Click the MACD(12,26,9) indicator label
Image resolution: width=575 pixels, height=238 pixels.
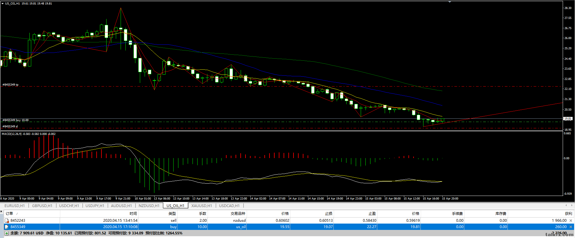pos(29,134)
